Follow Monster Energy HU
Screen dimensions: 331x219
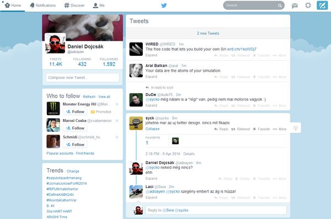coord(75,112)
